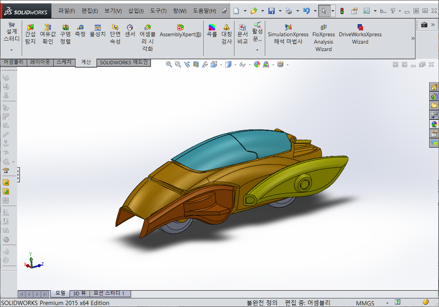
Task: Open the 센서 sensor tool
Action: click(x=130, y=30)
